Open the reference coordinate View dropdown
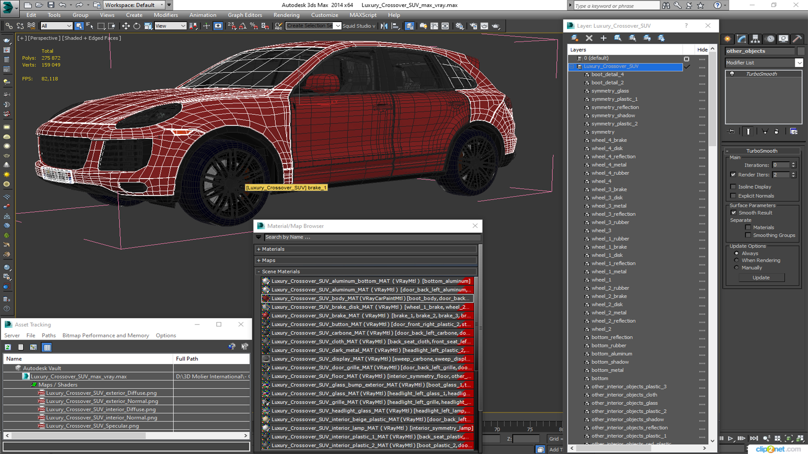The width and height of the screenshot is (808, 454). (170, 26)
